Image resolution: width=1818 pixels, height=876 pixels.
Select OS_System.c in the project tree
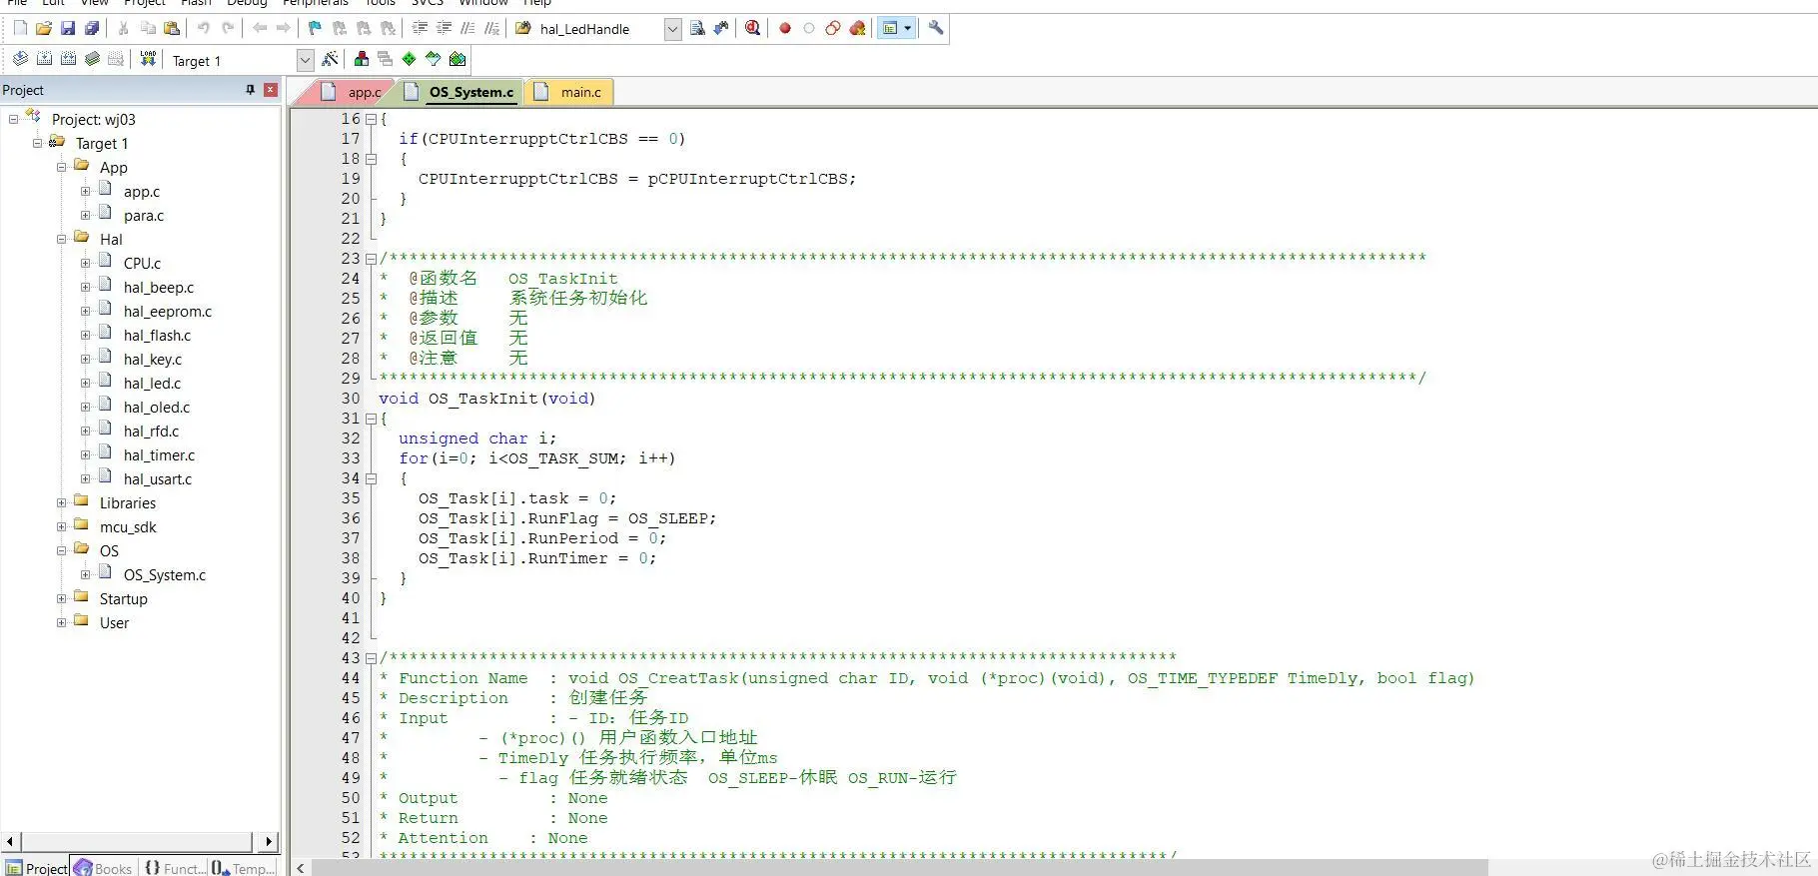(x=165, y=575)
